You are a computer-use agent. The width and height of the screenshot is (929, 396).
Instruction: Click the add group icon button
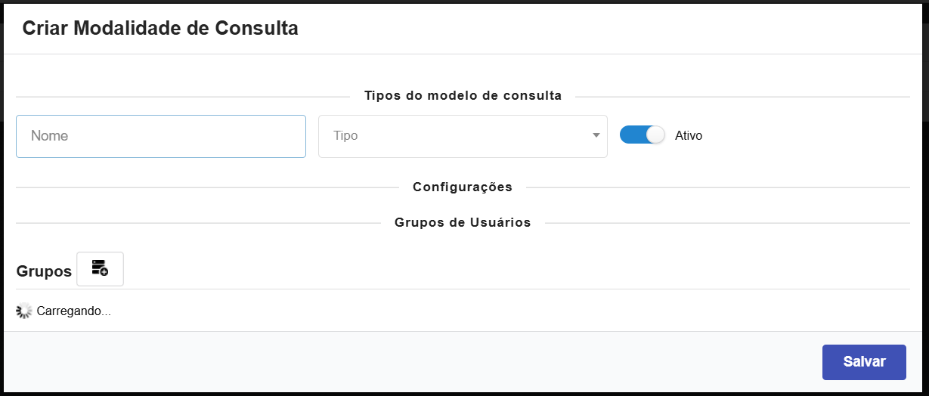click(x=100, y=269)
